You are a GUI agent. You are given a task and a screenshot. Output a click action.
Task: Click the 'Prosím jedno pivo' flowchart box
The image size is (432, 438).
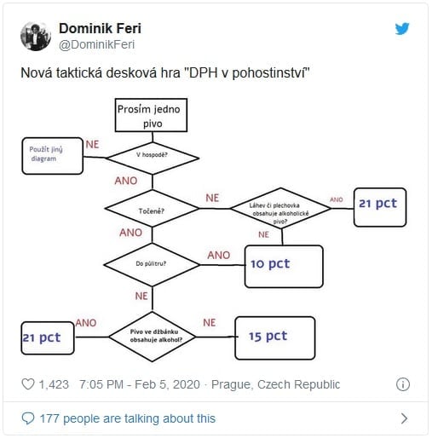point(151,115)
